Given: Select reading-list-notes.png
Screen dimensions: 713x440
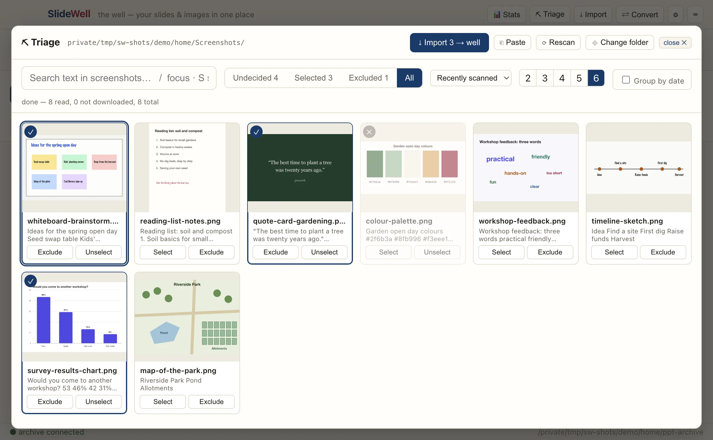Looking at the screenshot, I should pos(163,252).
